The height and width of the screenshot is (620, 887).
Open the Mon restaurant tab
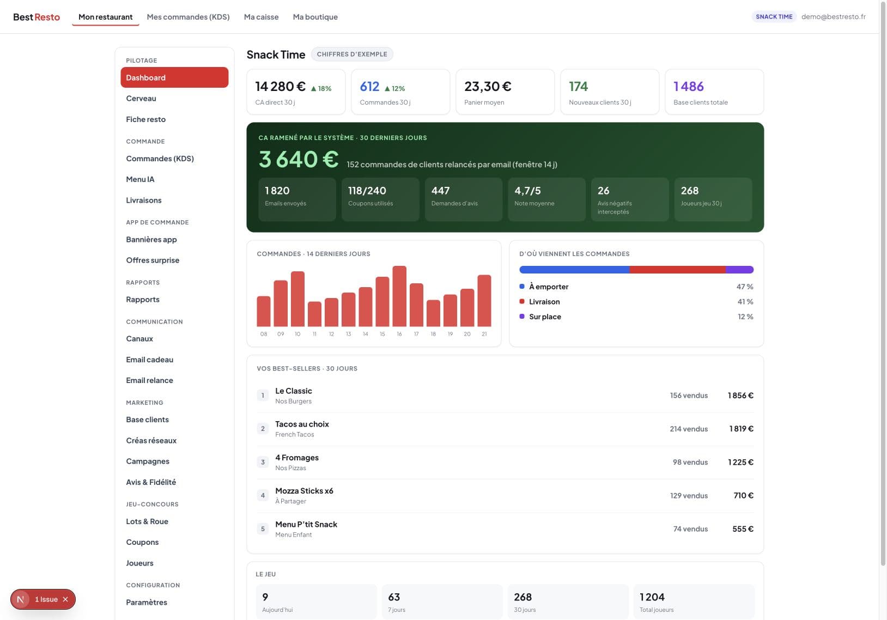[105, 17]
